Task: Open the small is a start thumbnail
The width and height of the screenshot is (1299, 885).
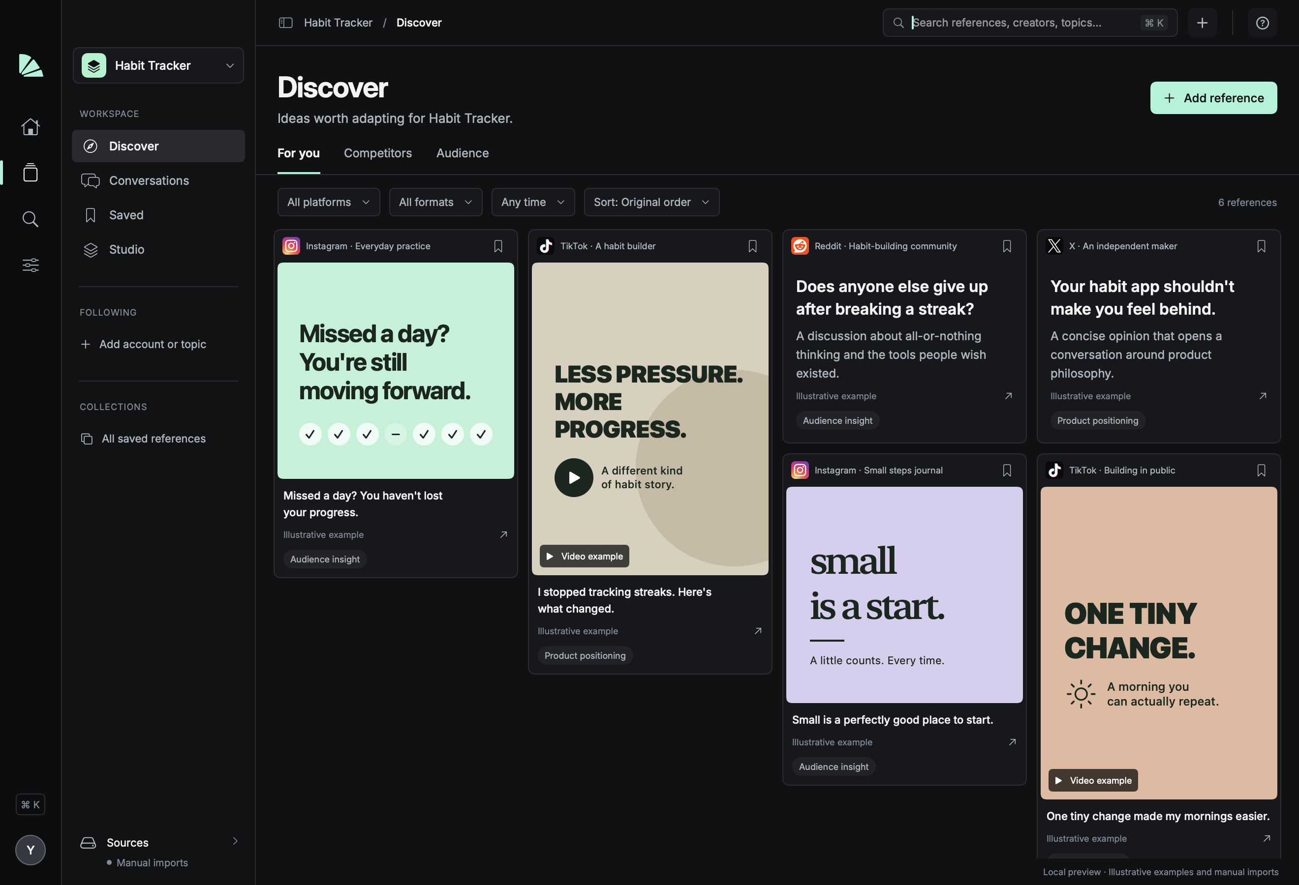Action: pos(904,594)
